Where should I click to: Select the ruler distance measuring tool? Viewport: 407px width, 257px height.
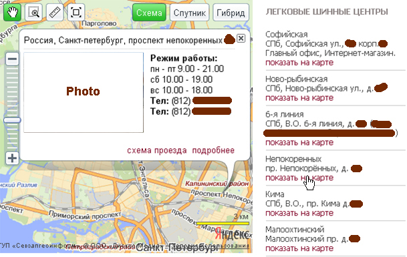click(x=55, y=12)
